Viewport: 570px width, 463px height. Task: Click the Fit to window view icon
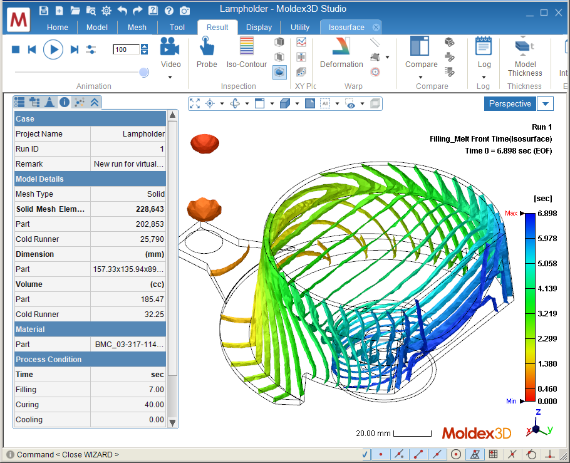point(195,103)
